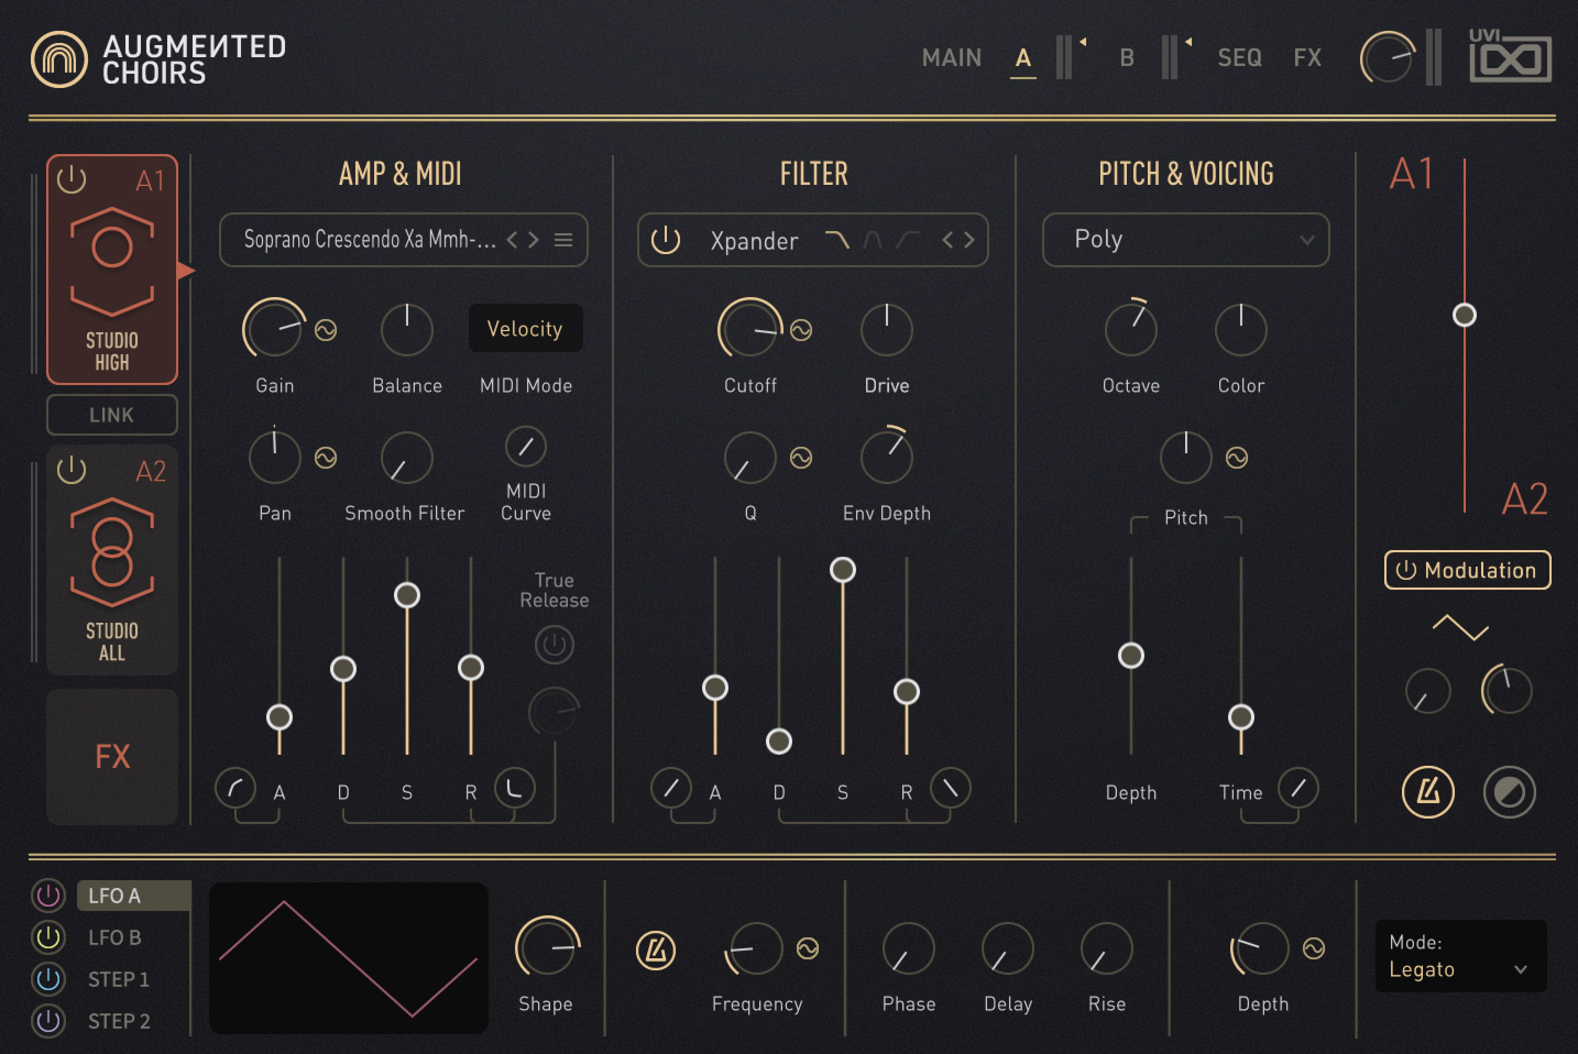Switch to the SEQ tab
The width and height of the screenshot is (1578, 1054).
coord(1240,58)
